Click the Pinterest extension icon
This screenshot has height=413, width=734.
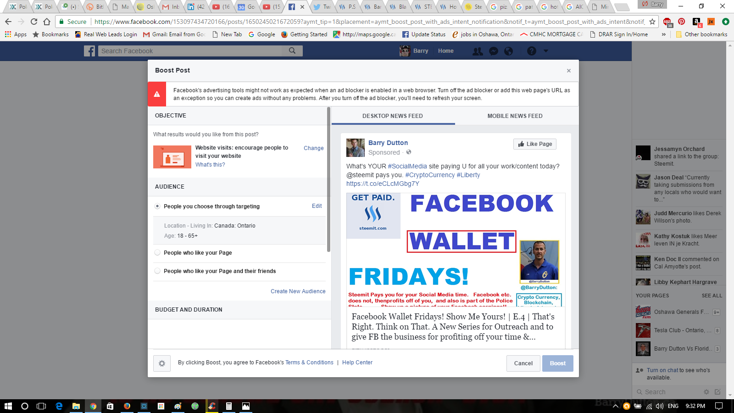(682, 22)
